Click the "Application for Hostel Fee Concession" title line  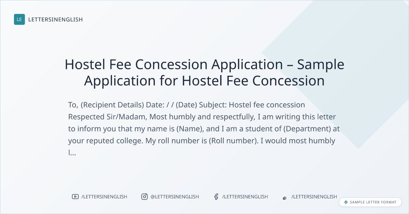204,81
